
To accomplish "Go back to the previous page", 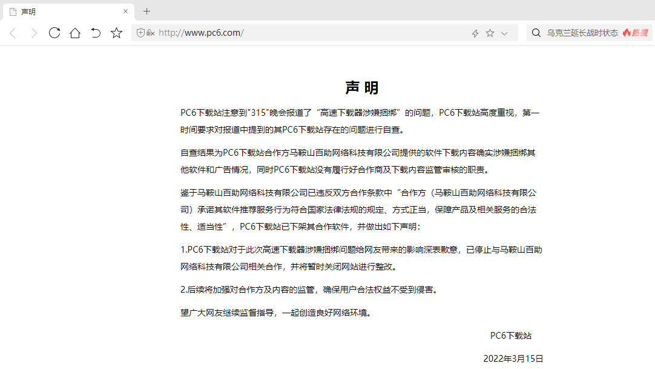I will coord(13,33).
